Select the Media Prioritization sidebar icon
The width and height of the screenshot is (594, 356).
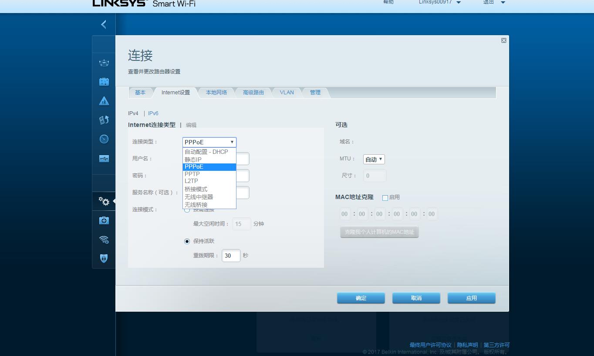tap(104, 120)
